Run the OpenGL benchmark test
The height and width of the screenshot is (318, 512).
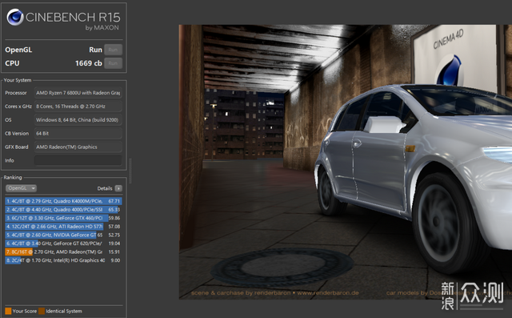[x=113, y=50]
